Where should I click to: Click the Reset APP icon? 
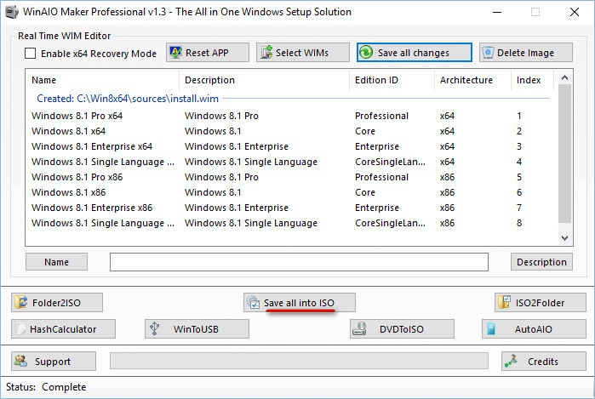coord(175,53)
